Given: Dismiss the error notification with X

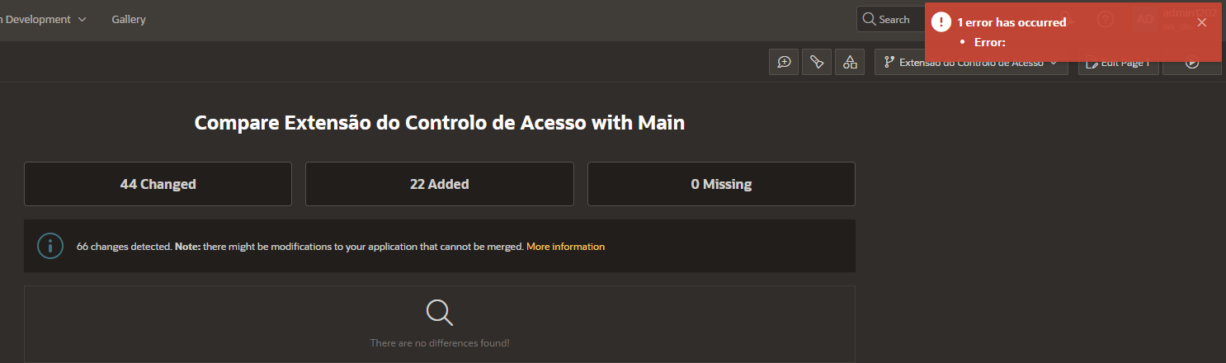Looking at the screenshot, I should click(1201, 22).
